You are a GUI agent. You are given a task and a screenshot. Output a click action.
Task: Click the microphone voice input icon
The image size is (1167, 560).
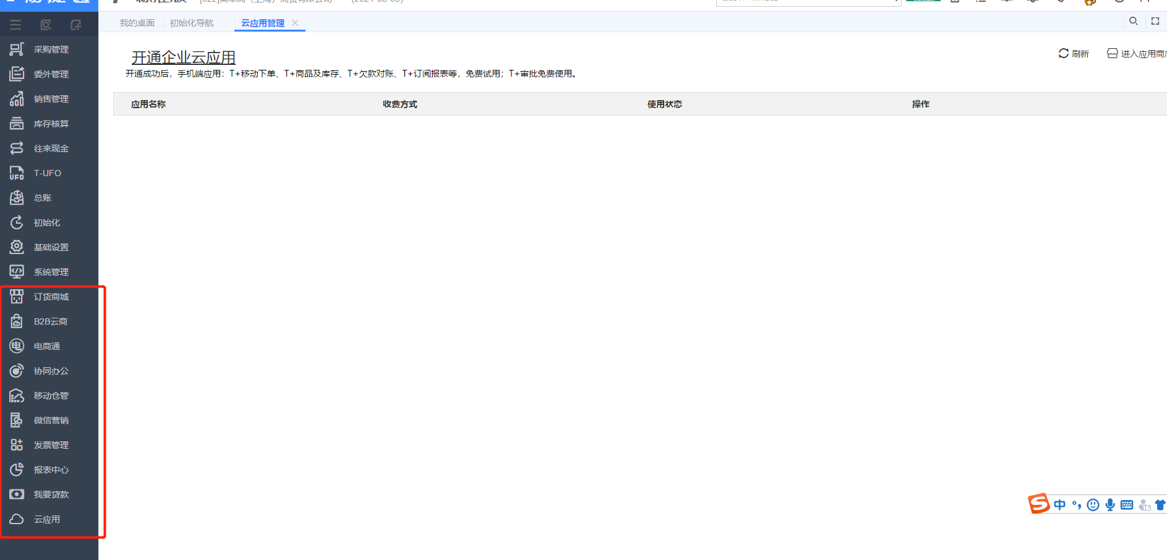(1110, 505)
